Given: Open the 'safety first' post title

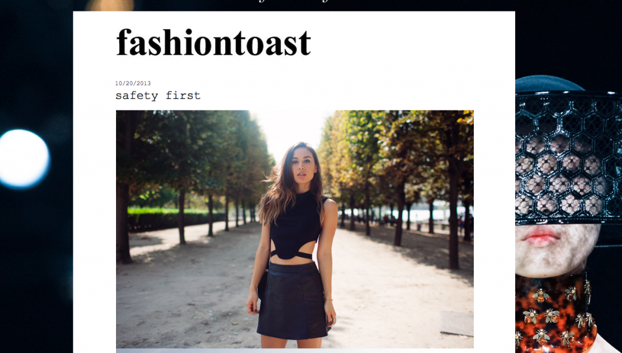Looking at the screenshot, I should point(158,95).
